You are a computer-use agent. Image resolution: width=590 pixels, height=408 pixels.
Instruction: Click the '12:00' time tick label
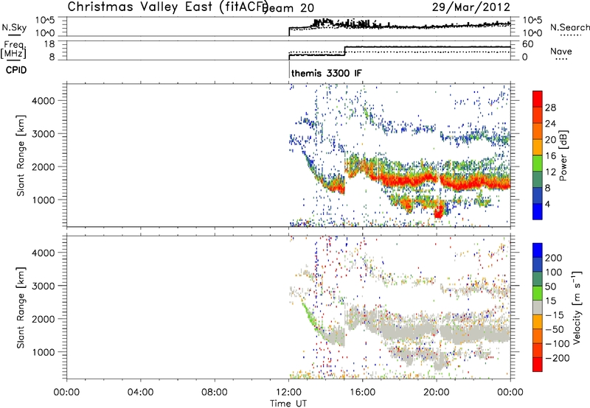point(288,393)
